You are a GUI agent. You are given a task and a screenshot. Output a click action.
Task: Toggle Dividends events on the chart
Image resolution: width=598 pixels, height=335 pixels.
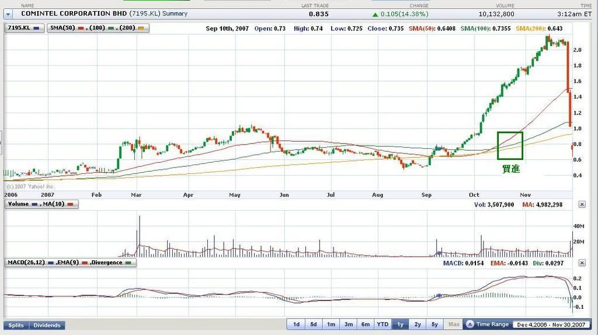tap(47, 325)
